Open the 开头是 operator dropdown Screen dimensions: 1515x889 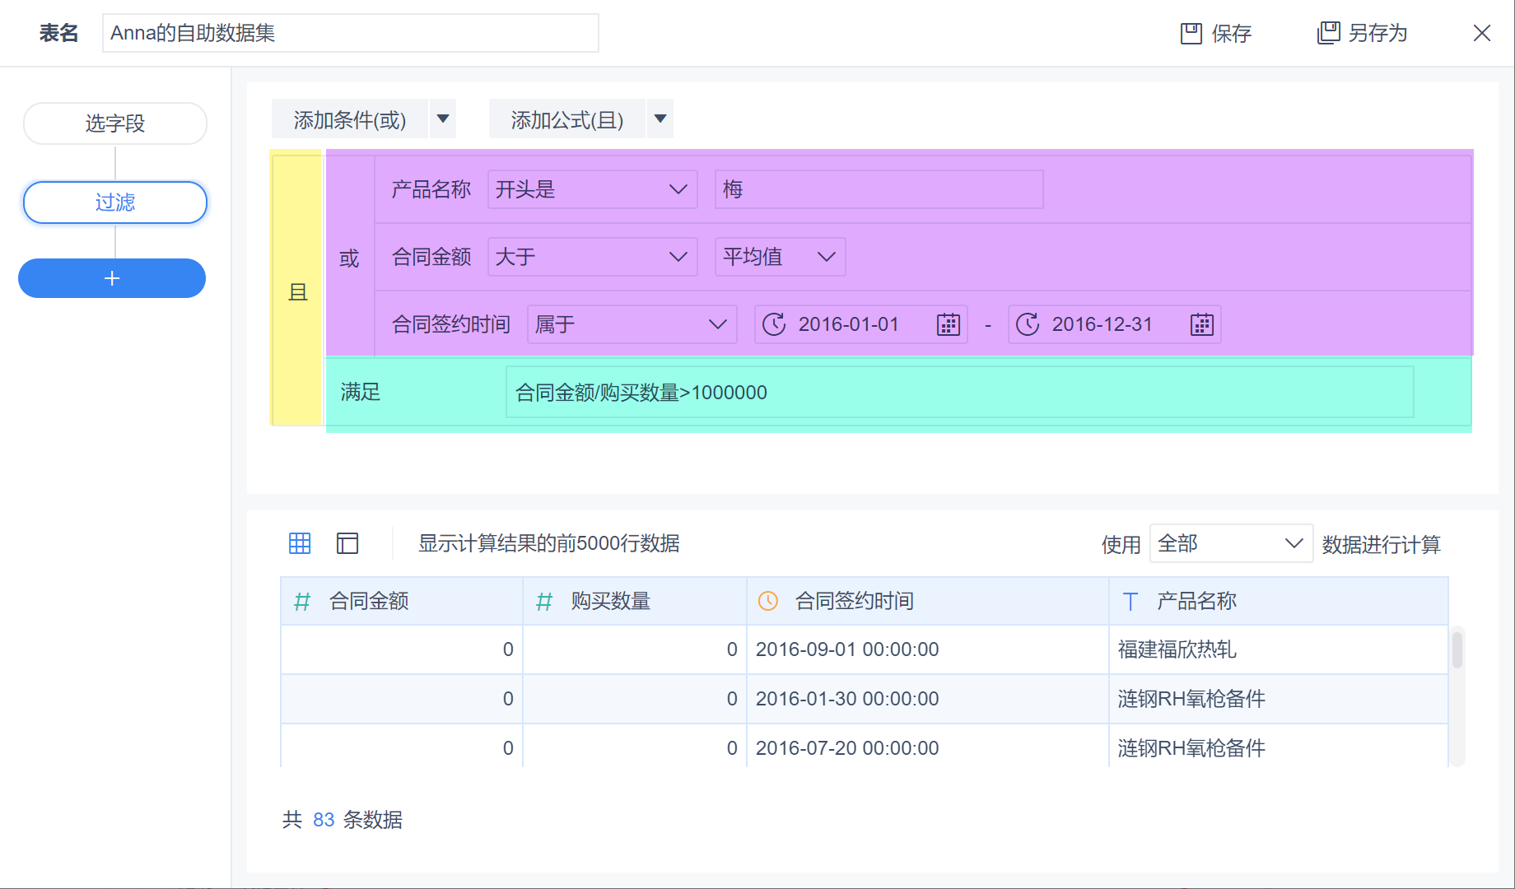[x=593, y=189]
